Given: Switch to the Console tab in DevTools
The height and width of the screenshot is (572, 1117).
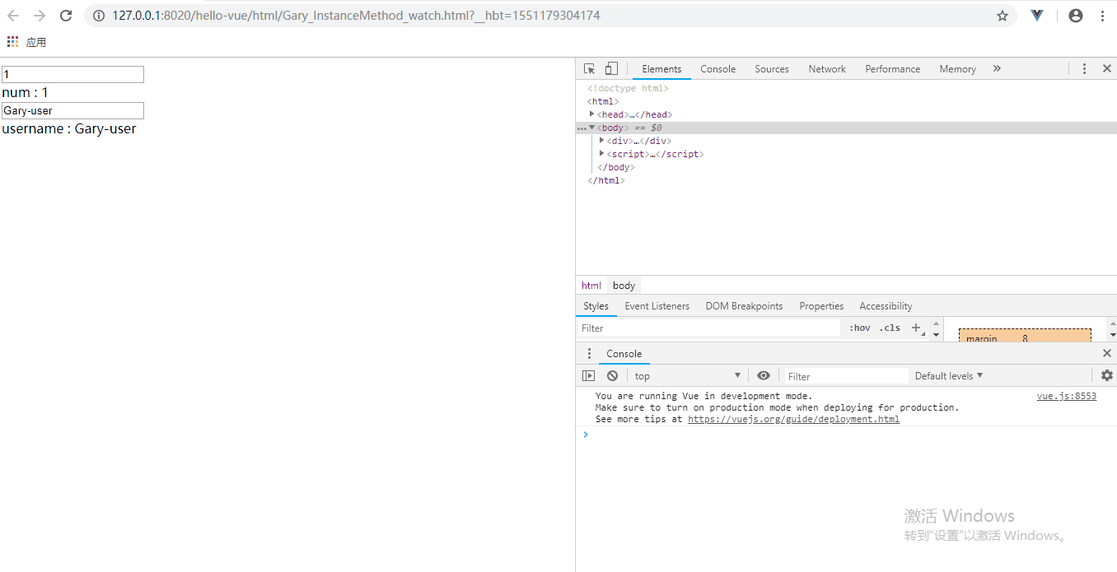Looking at the screenshot, I should [717, 69].
